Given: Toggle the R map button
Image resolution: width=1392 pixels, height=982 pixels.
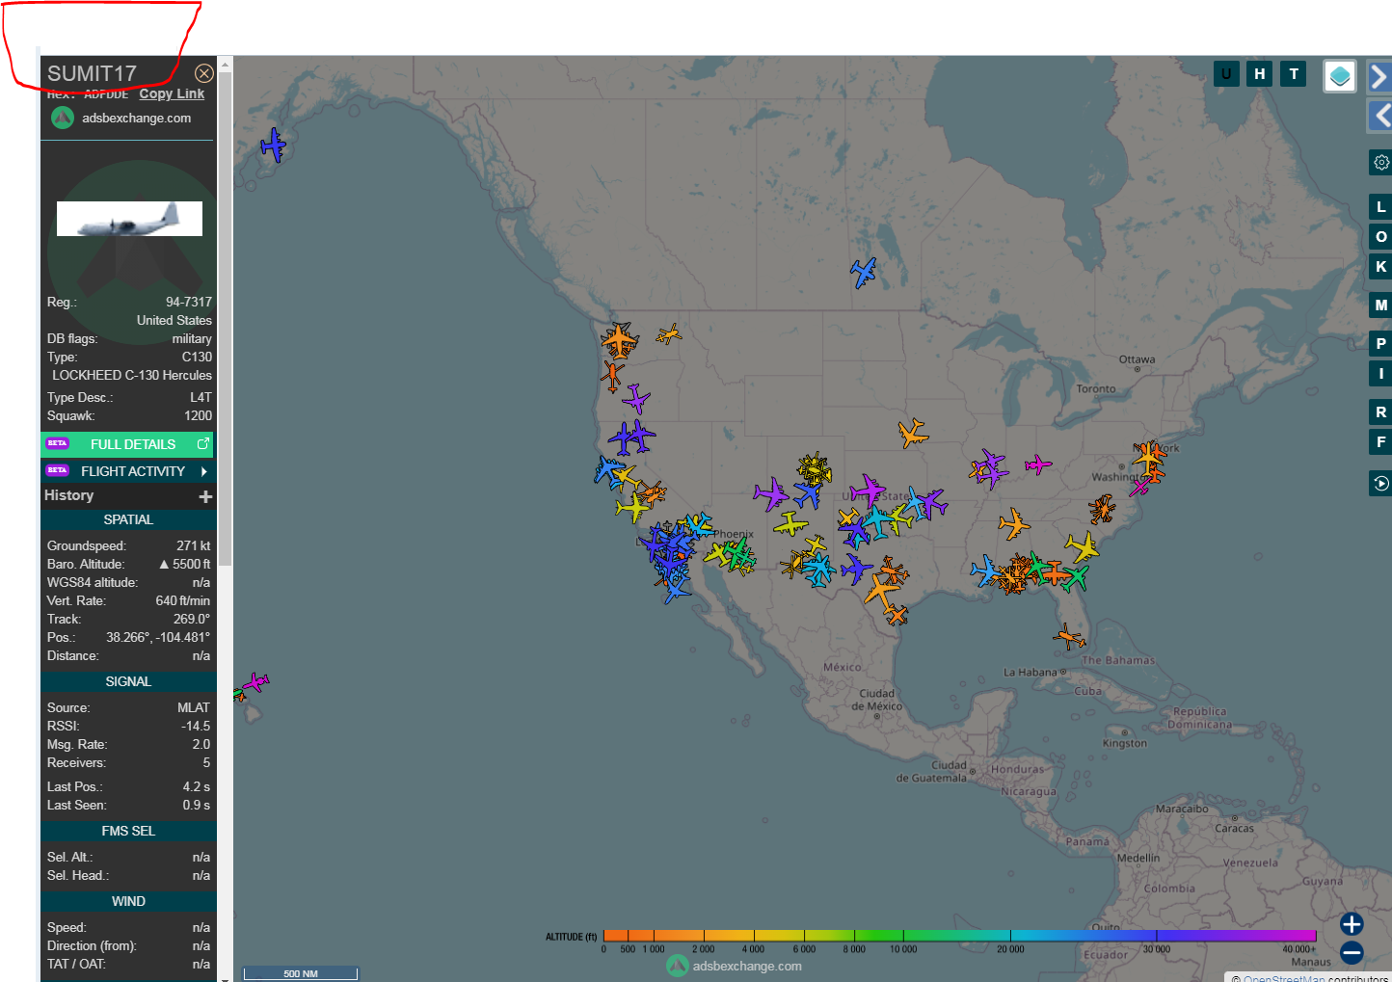Looking at the screenshot, I should point(1380,411).
